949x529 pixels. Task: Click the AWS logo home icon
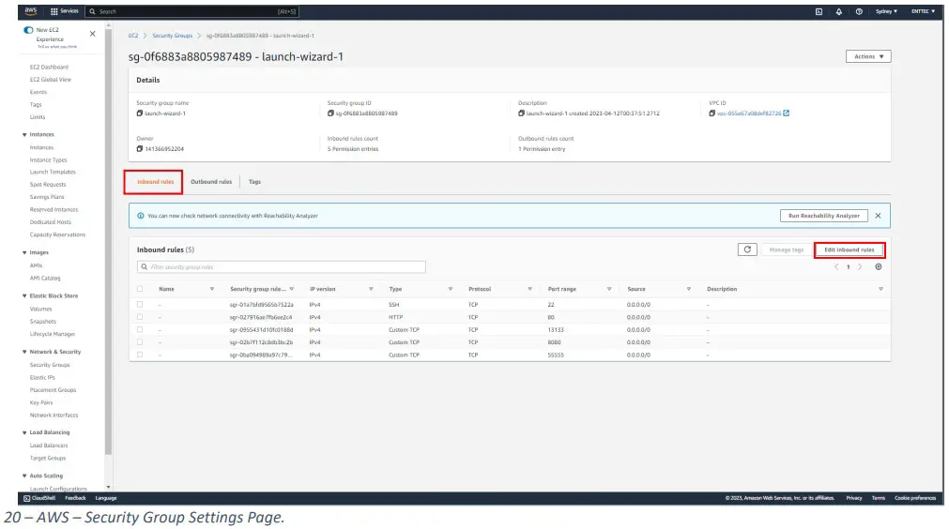30,11
